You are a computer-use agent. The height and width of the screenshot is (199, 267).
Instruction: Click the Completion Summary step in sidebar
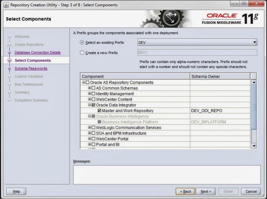(x=31, y=100)
